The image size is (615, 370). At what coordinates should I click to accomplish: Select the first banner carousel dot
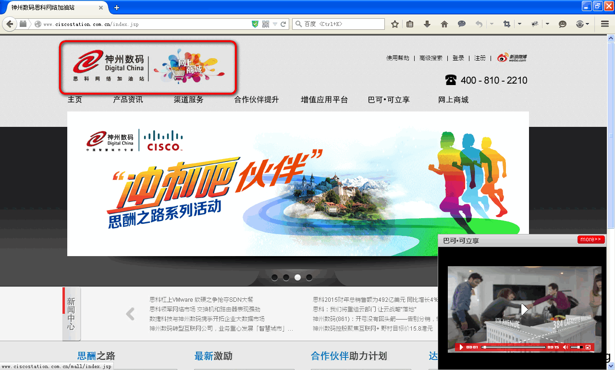pyautogui.click(x=274, y=277)
